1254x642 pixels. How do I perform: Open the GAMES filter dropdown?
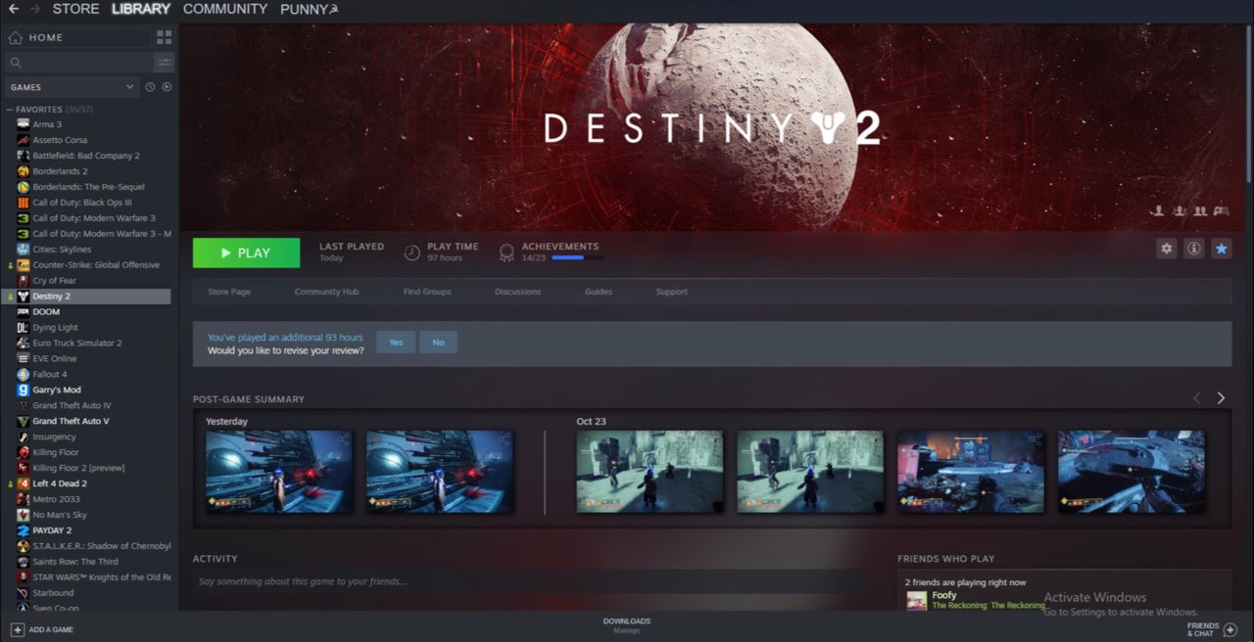[72, 87]
